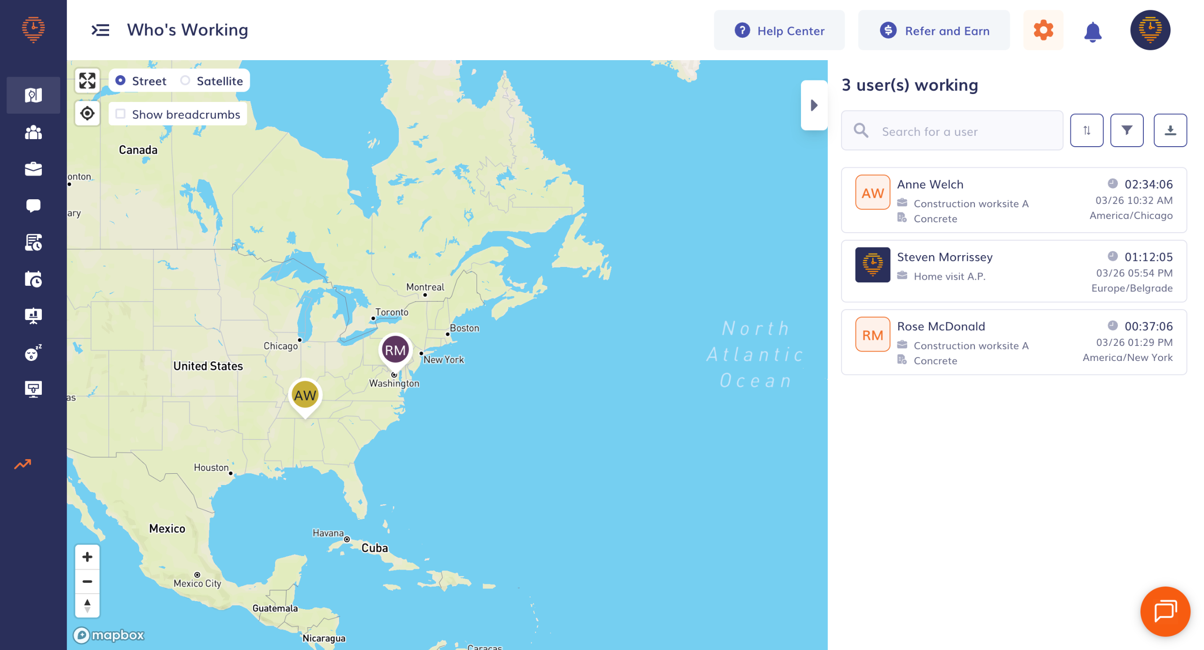The height and width of the screenshot is (650, 1204).
Task: Click Refer and Earn button
Action: tap(934, 31)
